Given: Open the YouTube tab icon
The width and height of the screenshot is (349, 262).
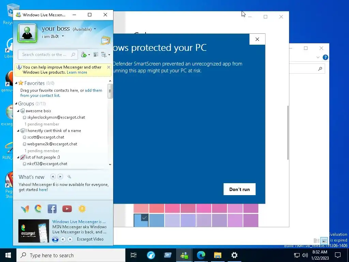Looking at the screenshot, I should (67, 209).
